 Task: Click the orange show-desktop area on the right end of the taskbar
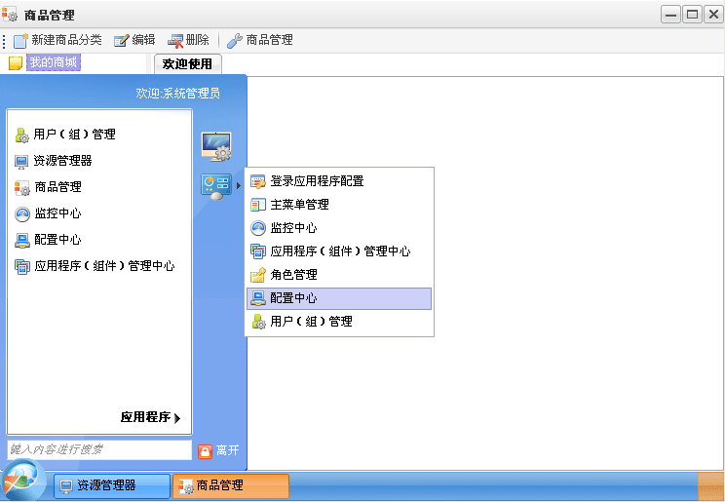(710, 485)
